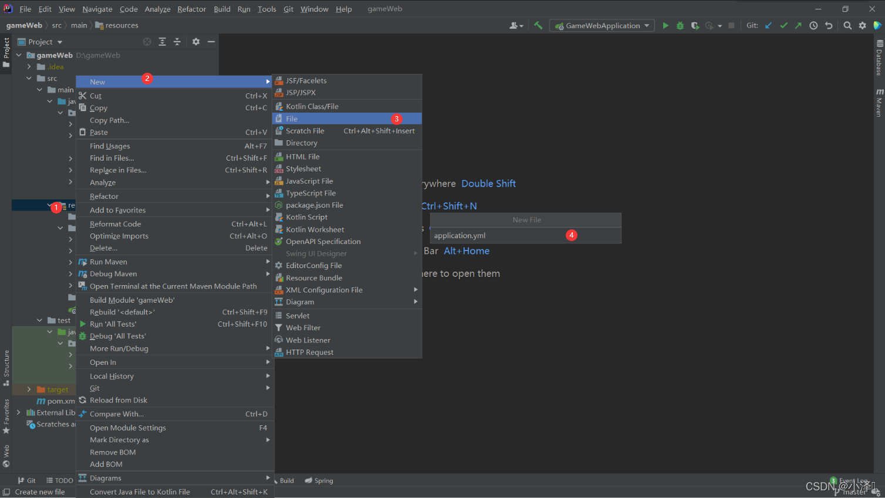Click Expand All in the Project panel
The height and width of the screenshot is (498, 885).
(x=162, y=42)
